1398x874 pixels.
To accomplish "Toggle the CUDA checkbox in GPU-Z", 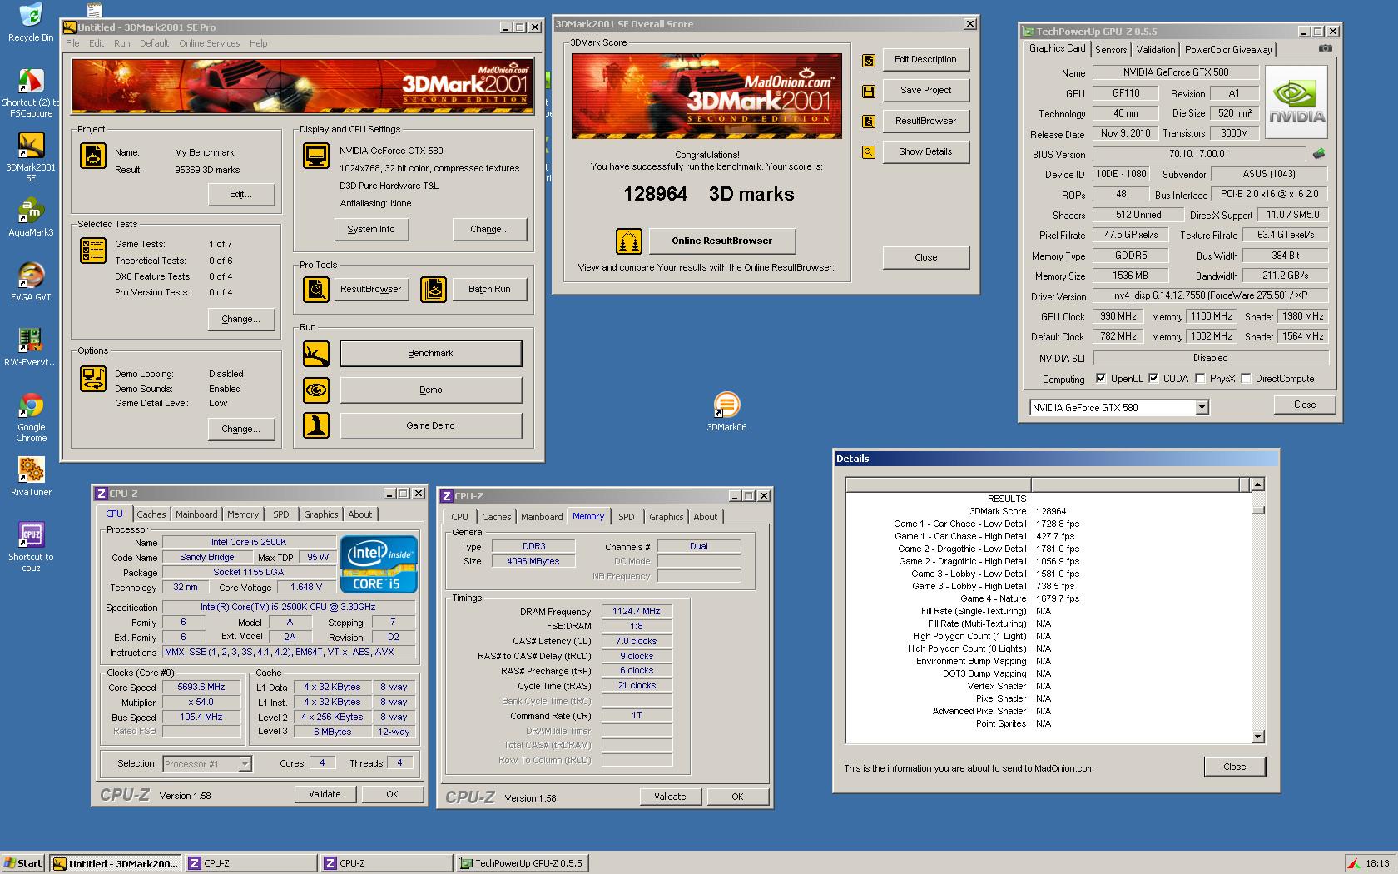I will tap(1153, 379).
